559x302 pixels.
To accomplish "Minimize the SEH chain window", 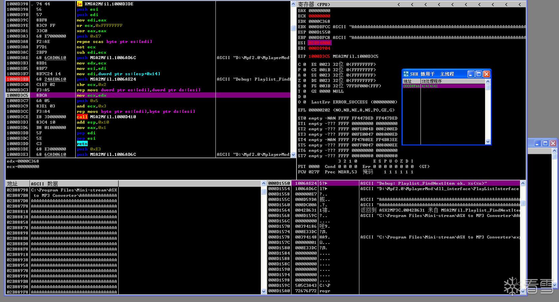I will [x=471, y=74].
